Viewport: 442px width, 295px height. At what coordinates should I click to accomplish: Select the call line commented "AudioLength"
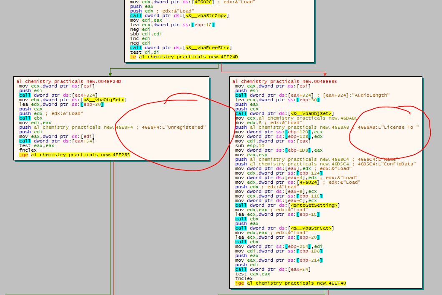312,95
